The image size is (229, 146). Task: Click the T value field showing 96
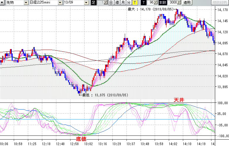[x=150, y=3]
